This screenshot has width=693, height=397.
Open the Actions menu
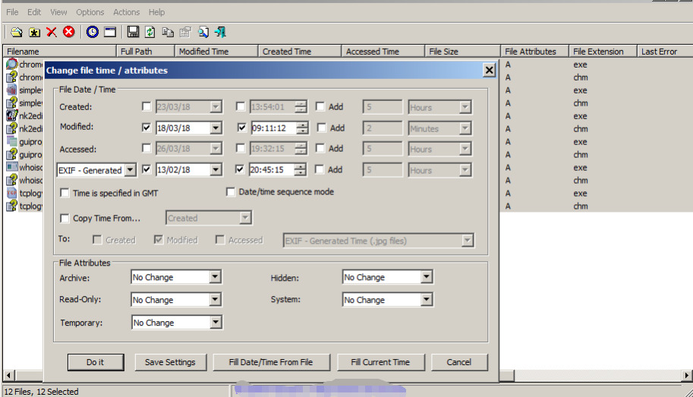[x=126, y=12]
